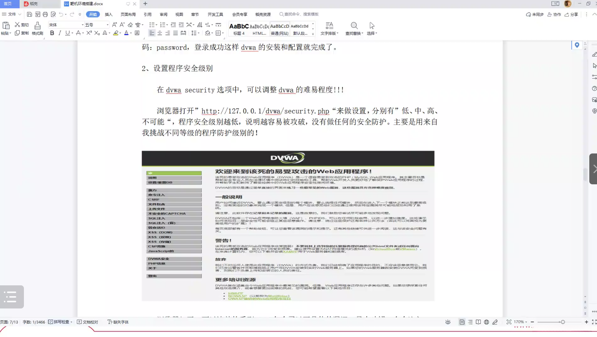Click the Paste clipboard icon
The height and width of the screenshot is (337, 597).
point(6,25)
